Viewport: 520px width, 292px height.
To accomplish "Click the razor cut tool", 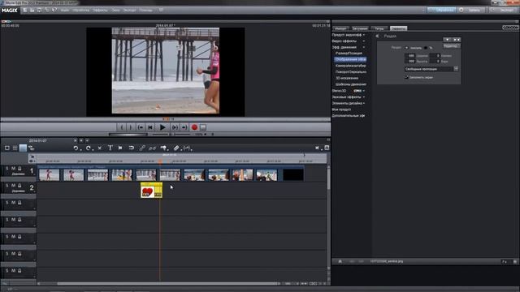I will pos(176,148).
